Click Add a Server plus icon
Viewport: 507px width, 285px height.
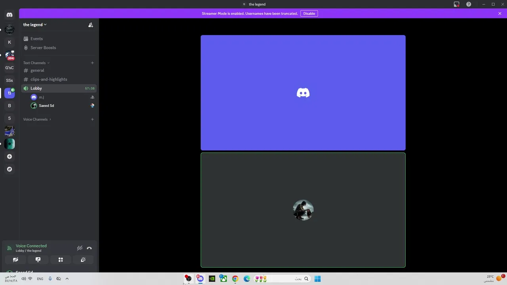(x=10, y=156)
